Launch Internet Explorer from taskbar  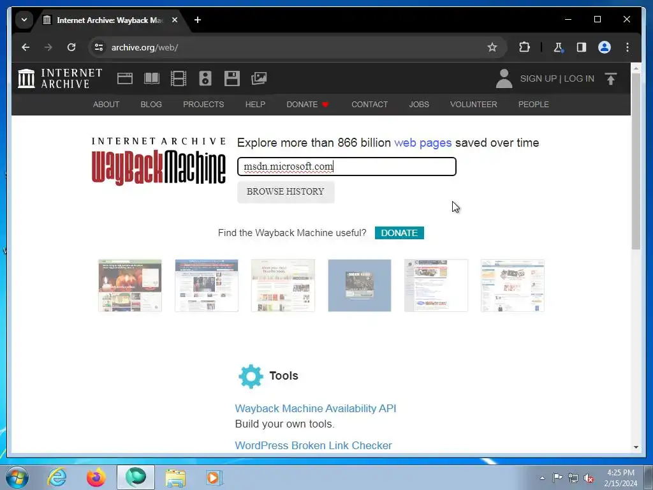tap(57, 477)
